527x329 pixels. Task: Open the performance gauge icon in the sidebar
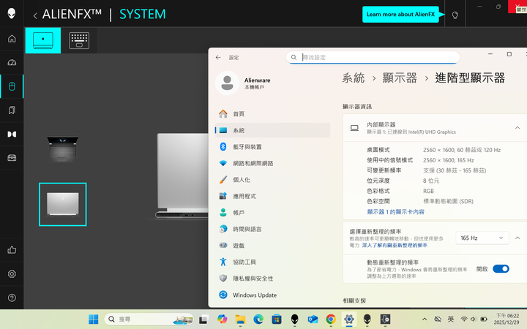click(x=12, y=63)
